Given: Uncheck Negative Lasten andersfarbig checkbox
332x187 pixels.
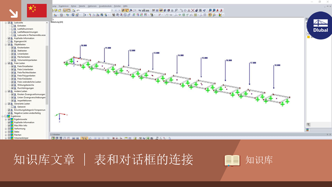Looking at the screenshot, I should (x=9, y=113).
